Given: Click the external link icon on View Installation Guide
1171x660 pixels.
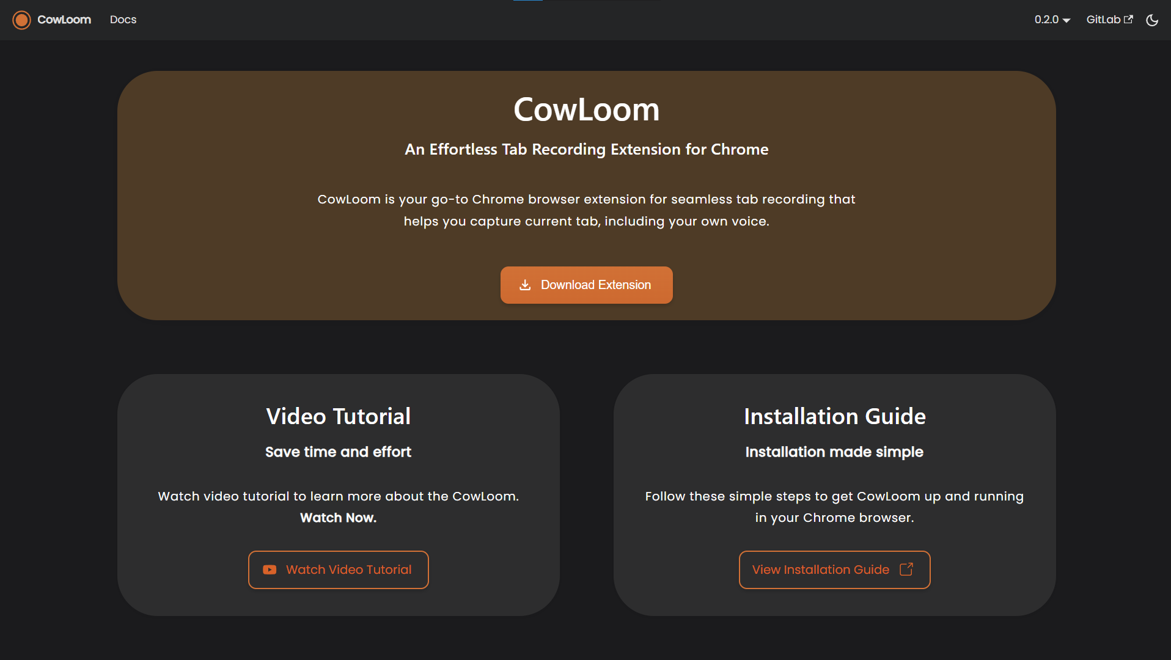Looking at the screenshot, I should point(905,570).
